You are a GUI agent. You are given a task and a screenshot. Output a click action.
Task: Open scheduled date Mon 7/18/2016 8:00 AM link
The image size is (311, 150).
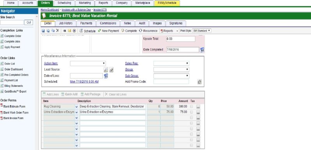point(84,82)
